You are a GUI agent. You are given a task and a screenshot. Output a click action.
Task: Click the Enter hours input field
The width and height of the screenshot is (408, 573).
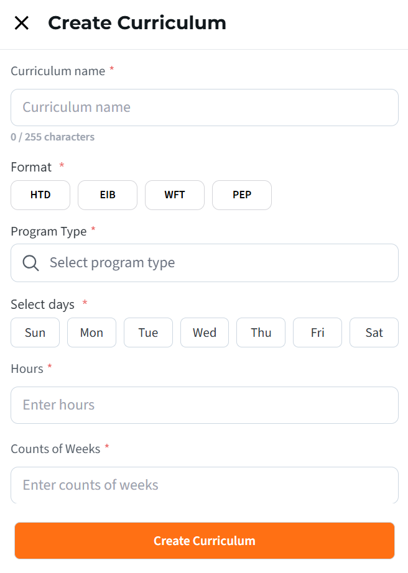(x=204, y=405)
